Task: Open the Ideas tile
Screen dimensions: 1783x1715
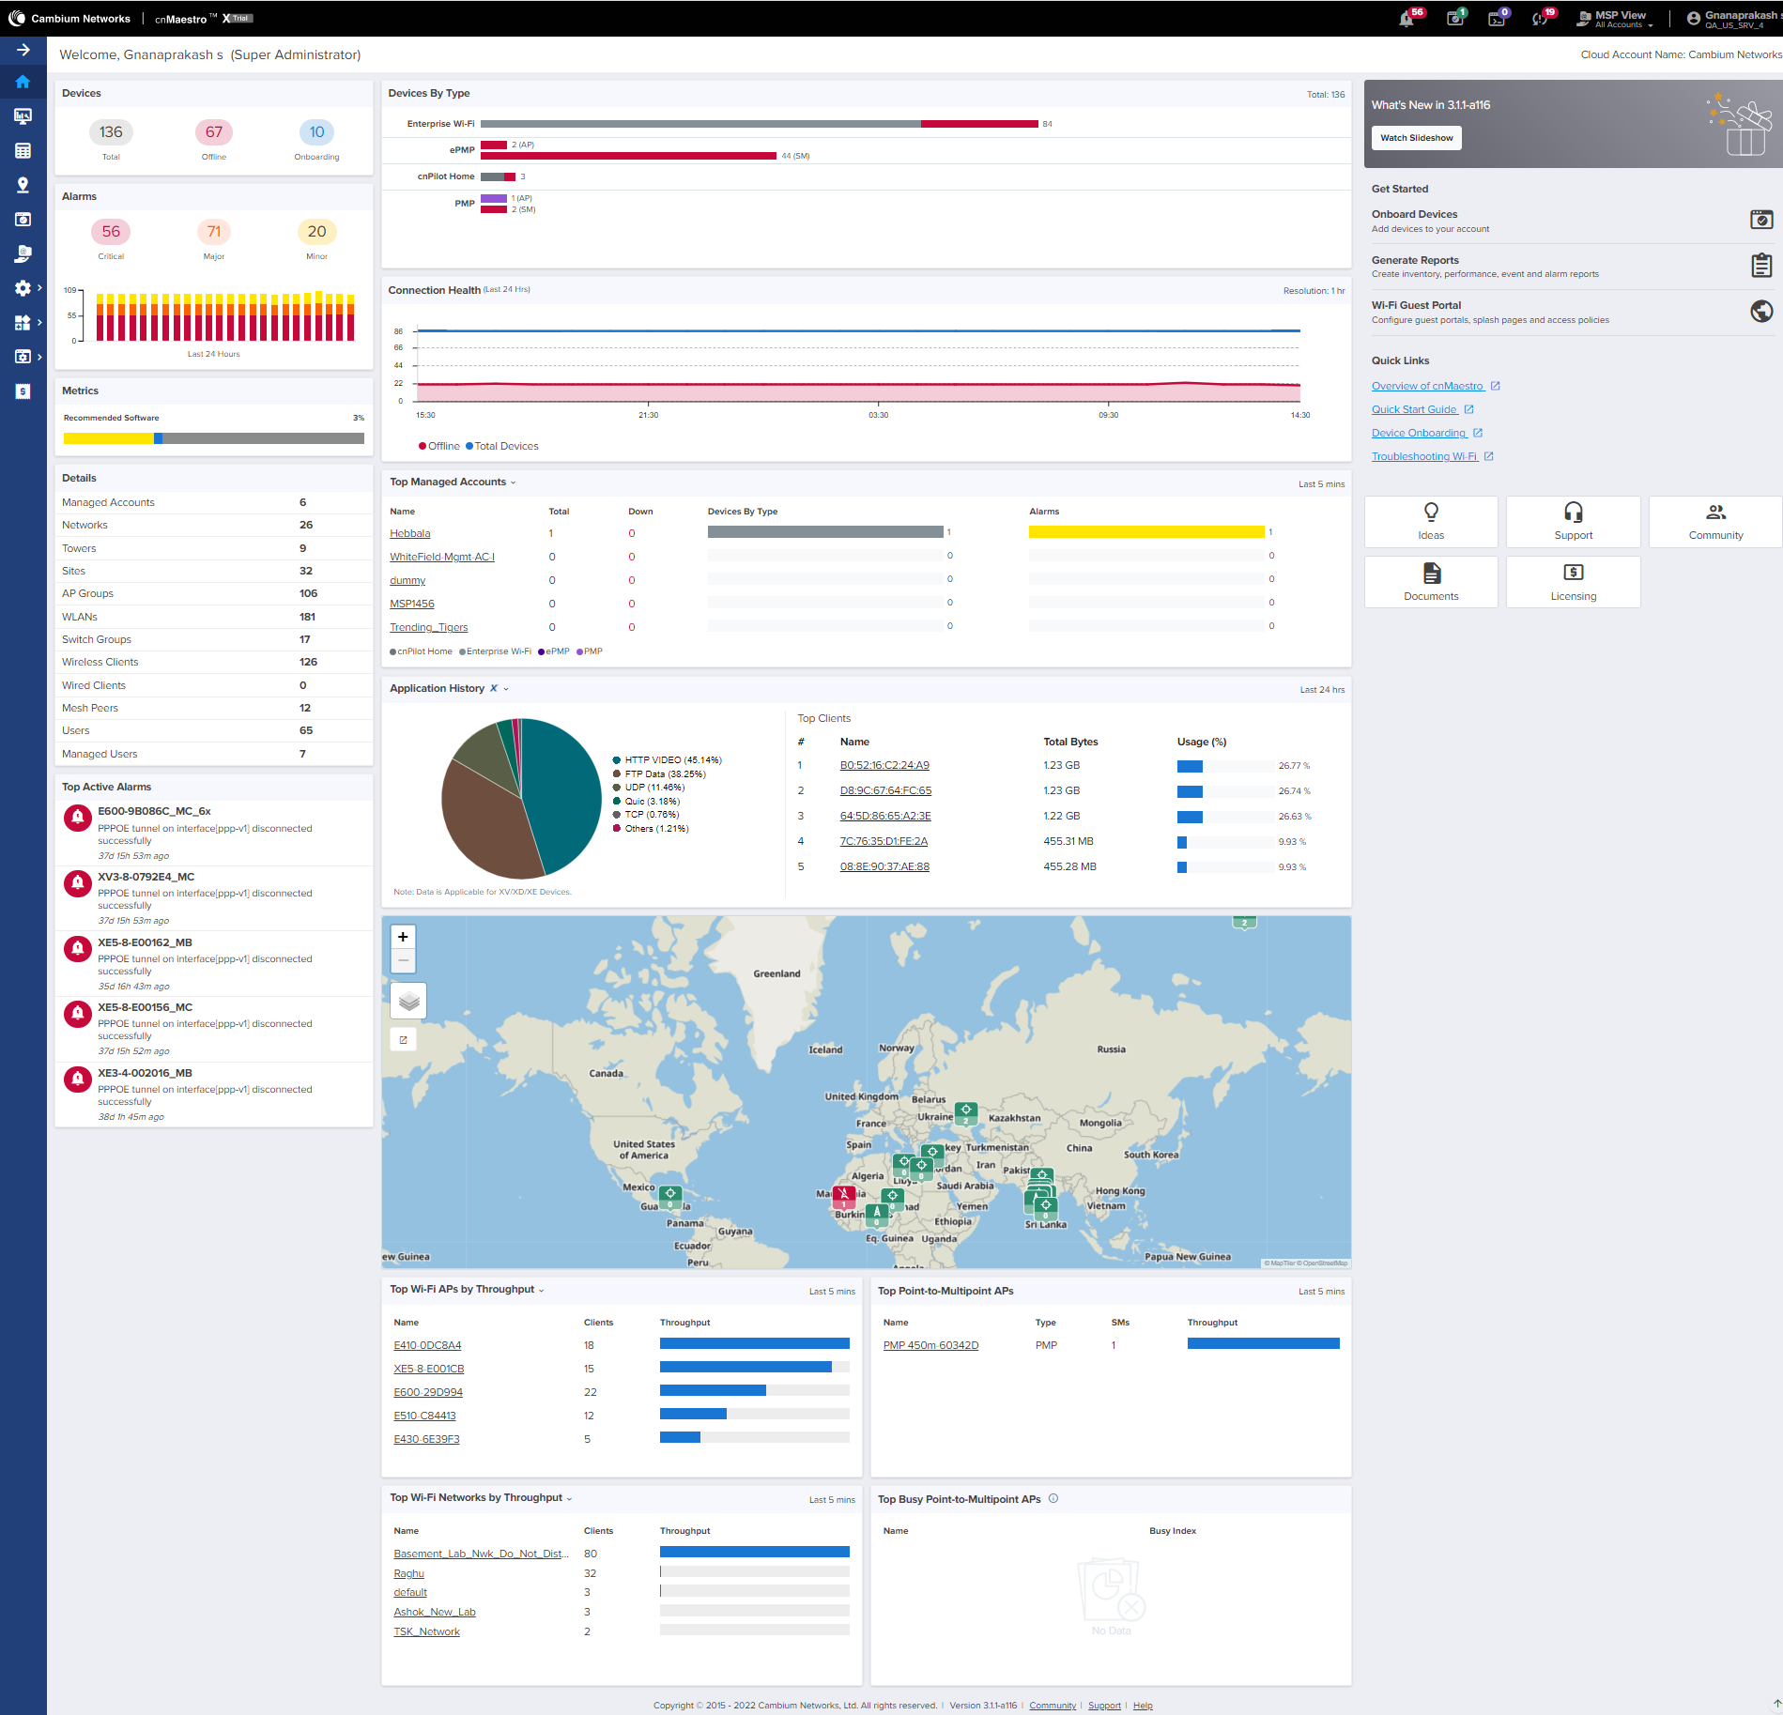Action: coord(1431,522)
